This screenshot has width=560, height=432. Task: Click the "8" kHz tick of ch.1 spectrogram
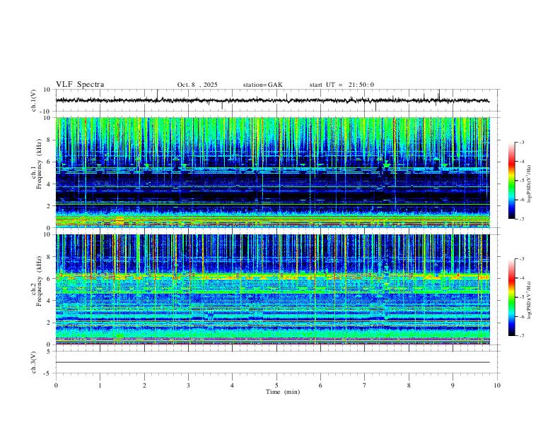49,140
